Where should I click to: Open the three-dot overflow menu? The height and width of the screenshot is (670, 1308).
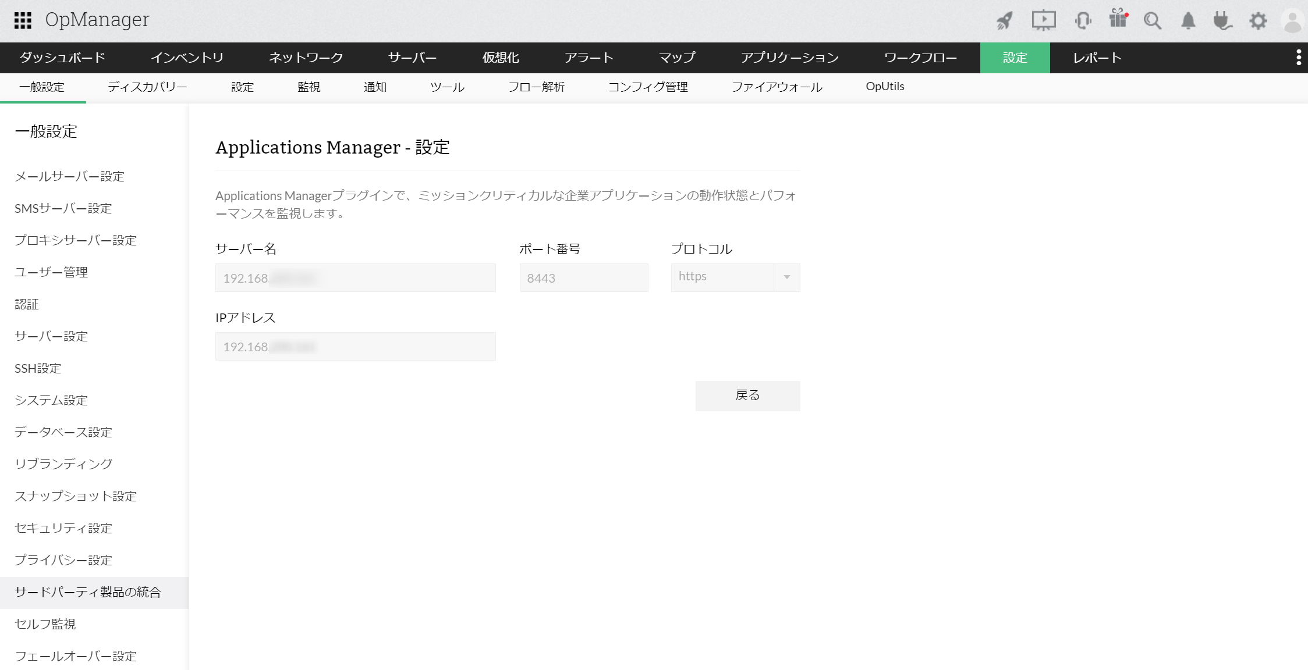1298,58
